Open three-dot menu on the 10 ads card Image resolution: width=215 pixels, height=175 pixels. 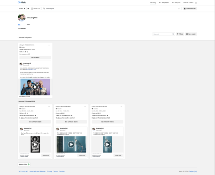click(85, 107)
